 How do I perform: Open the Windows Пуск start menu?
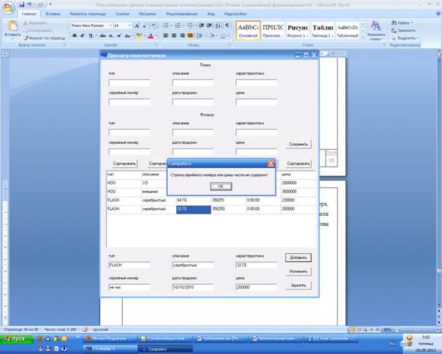coord(16,338)
